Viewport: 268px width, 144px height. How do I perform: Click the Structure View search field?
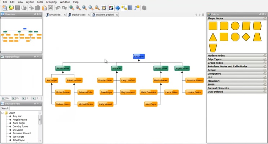[x=26, y=108]
